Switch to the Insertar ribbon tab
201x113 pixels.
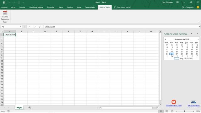(22, 8)
